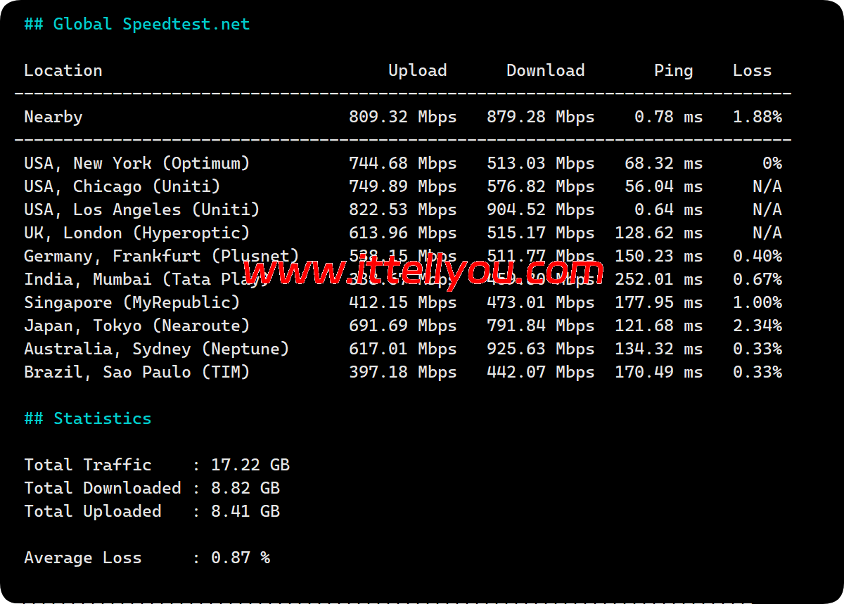This screenshot has height=604, width=844.
Task: Click the Statistics section heading
Action: [x=88, y=418]
